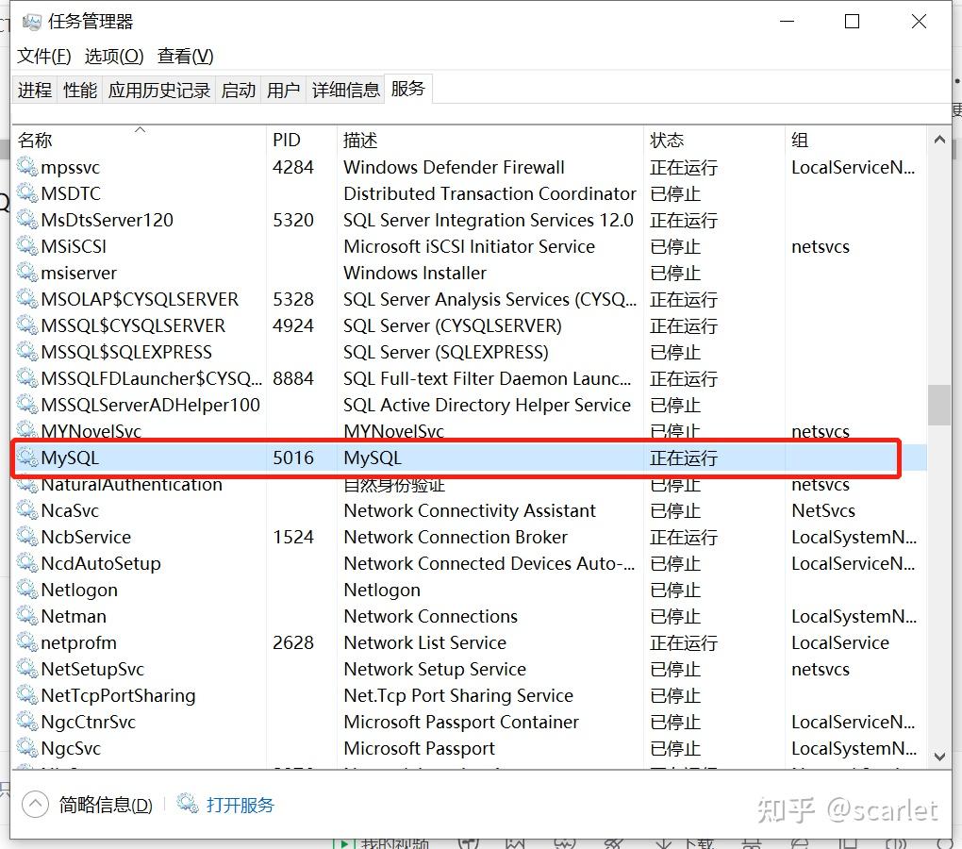Click the gear icon beside 打开服务
This screenshot has width=962, height=849.
[186, 805]
